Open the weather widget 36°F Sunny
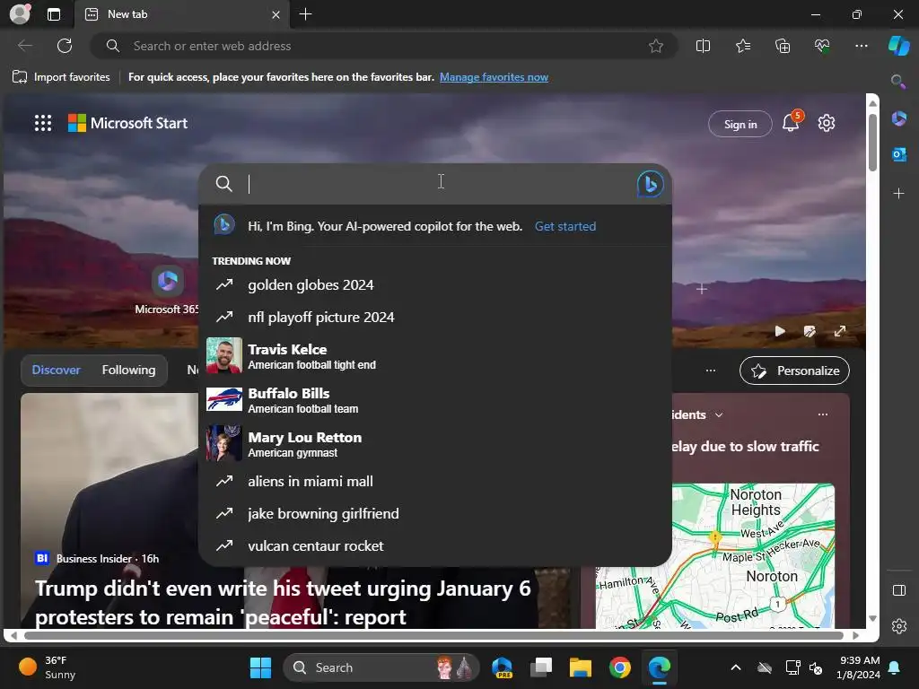919x689 pixels. point(48,667)
